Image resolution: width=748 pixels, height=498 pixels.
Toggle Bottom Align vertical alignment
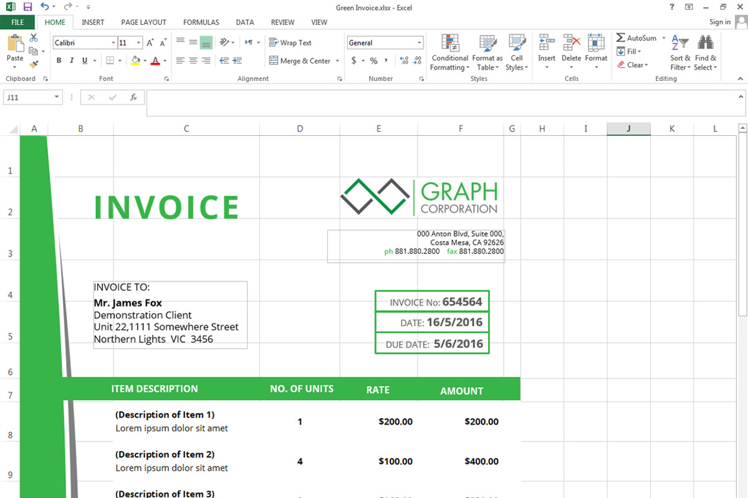206,42
